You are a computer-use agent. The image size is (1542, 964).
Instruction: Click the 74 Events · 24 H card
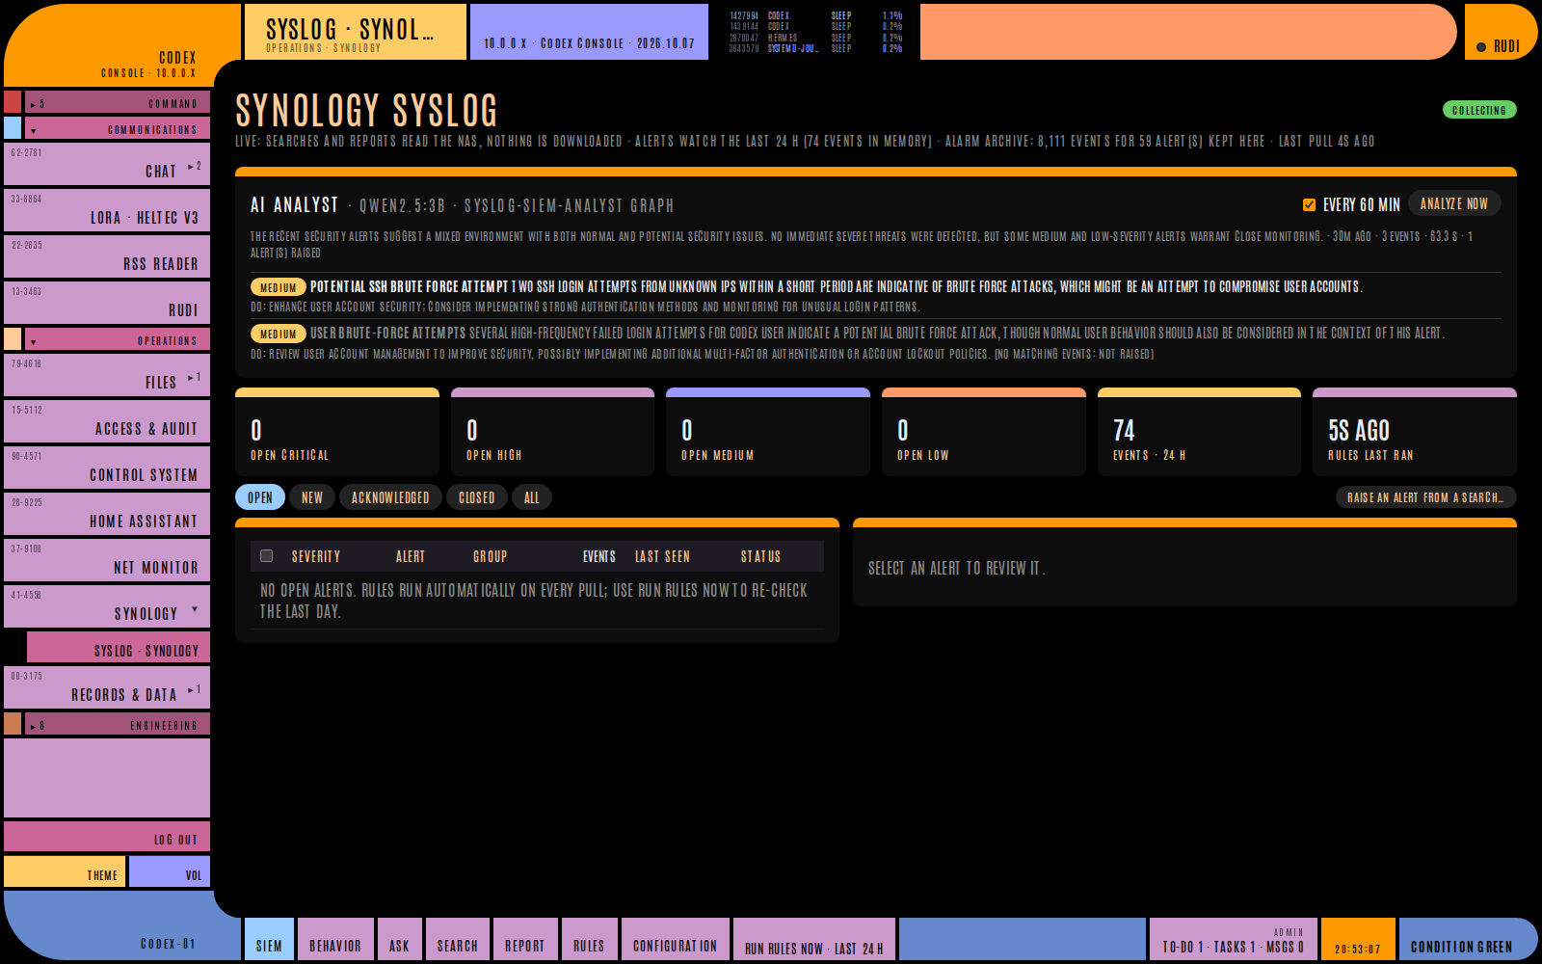click(x=1199, y=432)
